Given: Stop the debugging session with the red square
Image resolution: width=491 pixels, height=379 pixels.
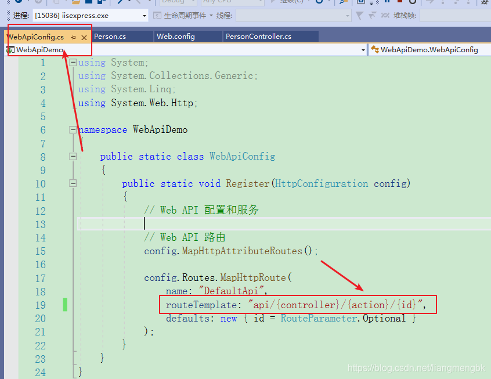Looking at the screenshot, I should tap(400, 3).
